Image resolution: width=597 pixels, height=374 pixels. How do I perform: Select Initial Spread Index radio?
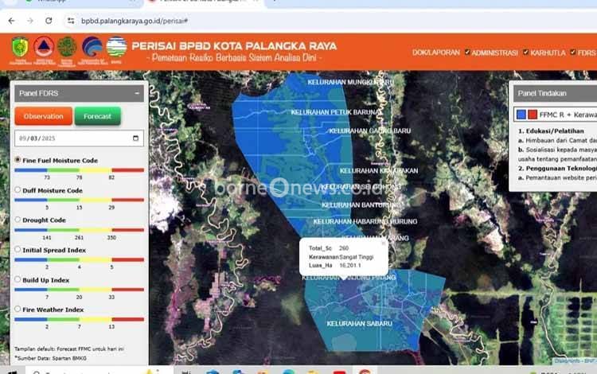18,249
